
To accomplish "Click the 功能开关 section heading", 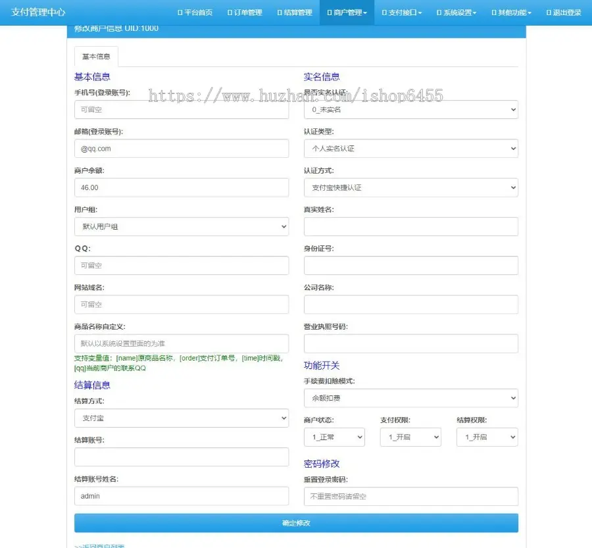I will [322, 366].
